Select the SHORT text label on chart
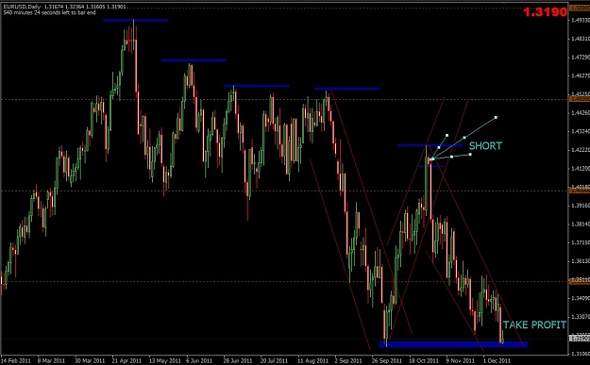 coord(485,146)
